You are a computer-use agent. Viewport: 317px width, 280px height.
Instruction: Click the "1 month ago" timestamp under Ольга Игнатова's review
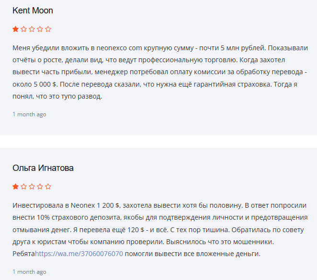point(29,272)
